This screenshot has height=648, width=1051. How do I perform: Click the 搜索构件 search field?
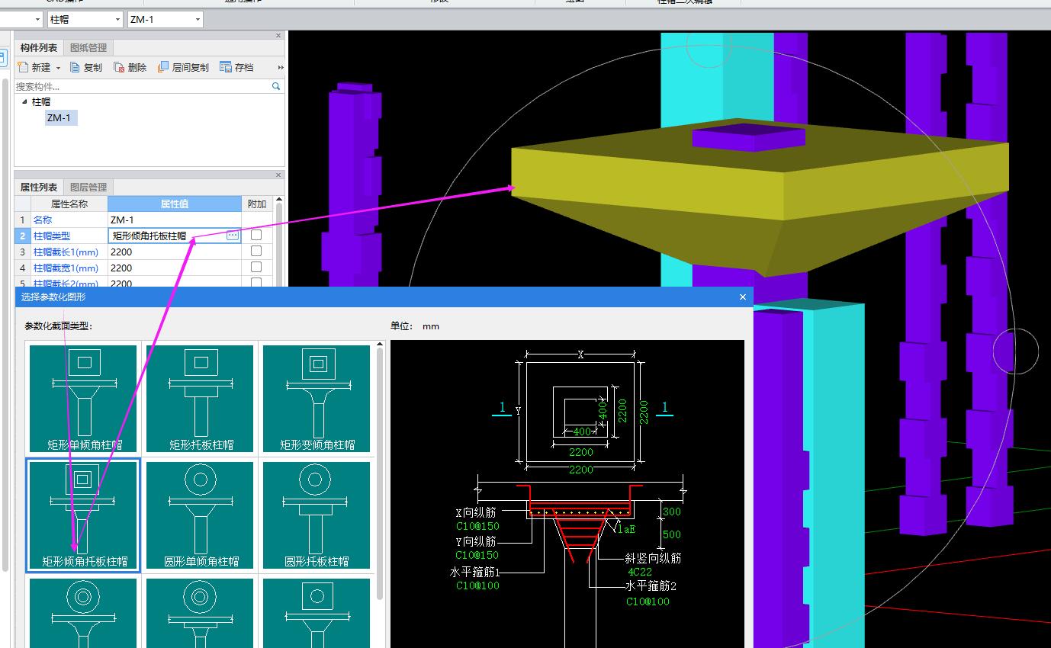coord(143,87)
